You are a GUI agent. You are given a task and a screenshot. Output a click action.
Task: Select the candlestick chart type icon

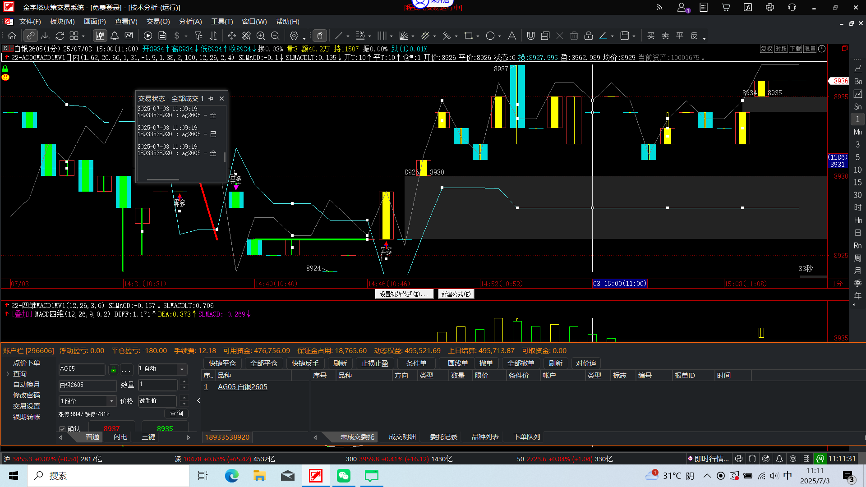click(100, 36)
